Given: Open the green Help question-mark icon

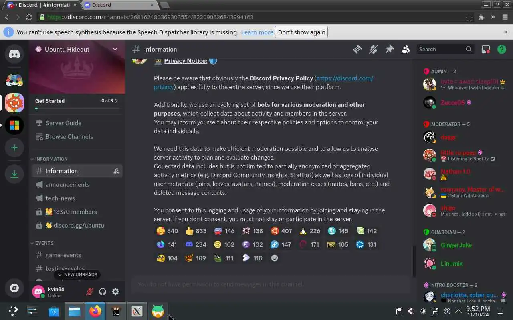Looking at the screenshot, I should [501, 49].
